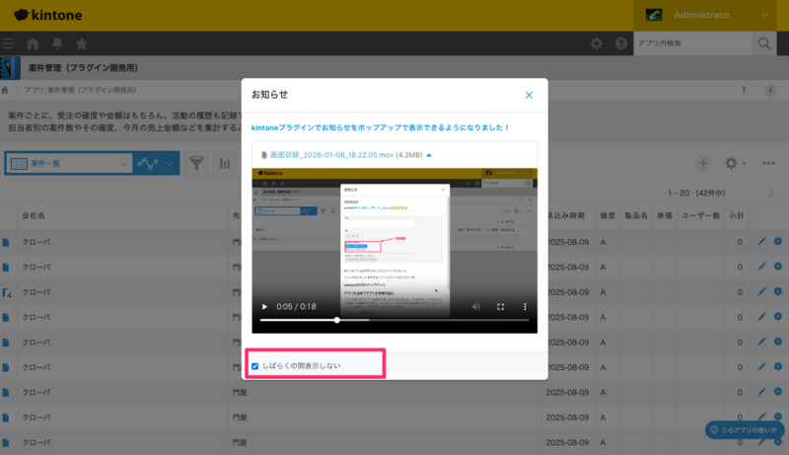This screenshot has width=789, height=455.
Task: Sort by ユーザー数 column header
Action: (x=701, y=215)
